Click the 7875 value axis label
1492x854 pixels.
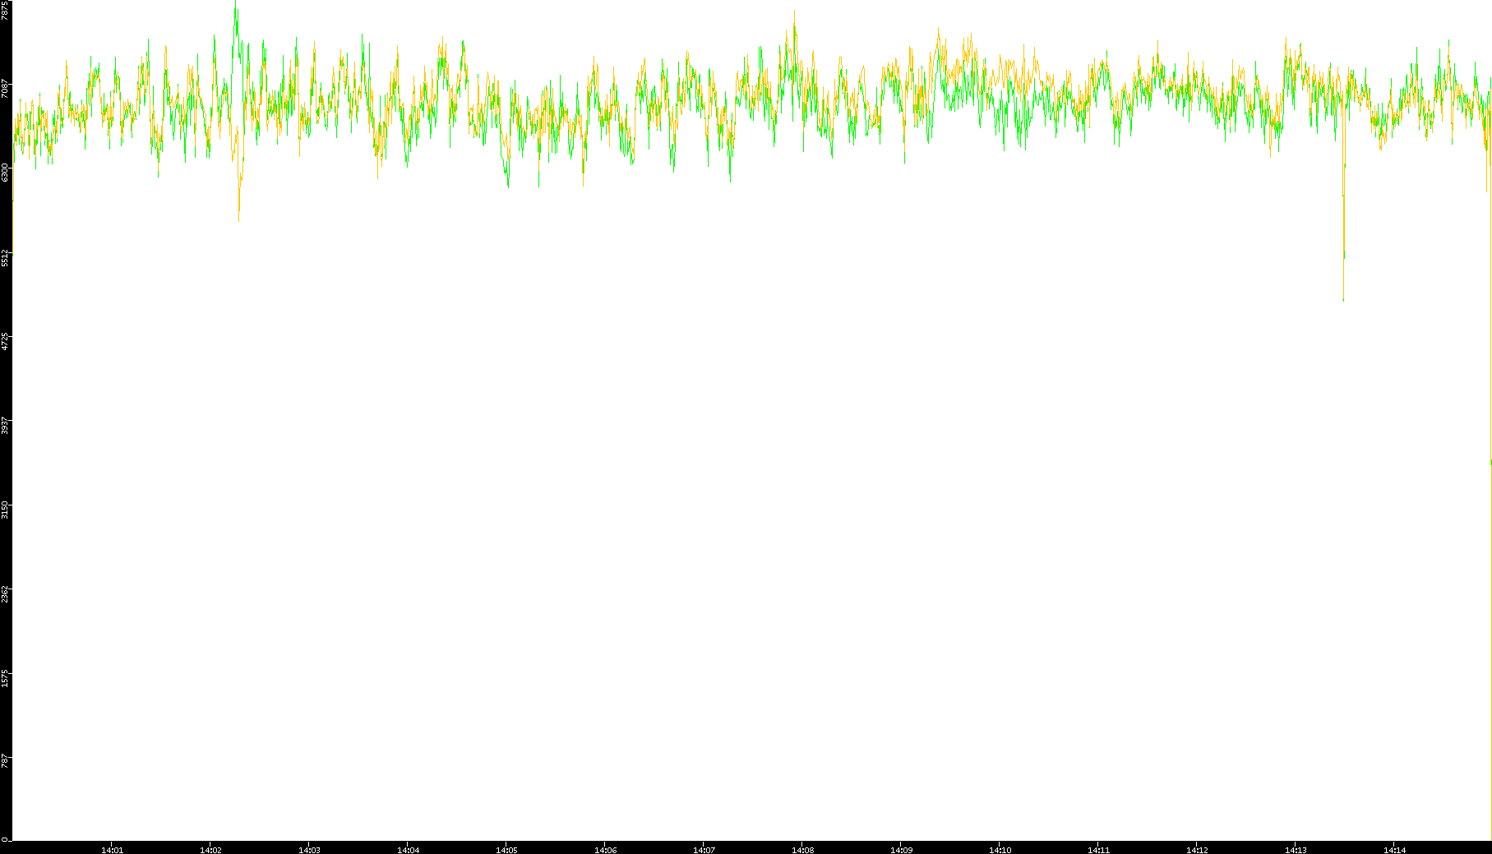tap(6, 10)
